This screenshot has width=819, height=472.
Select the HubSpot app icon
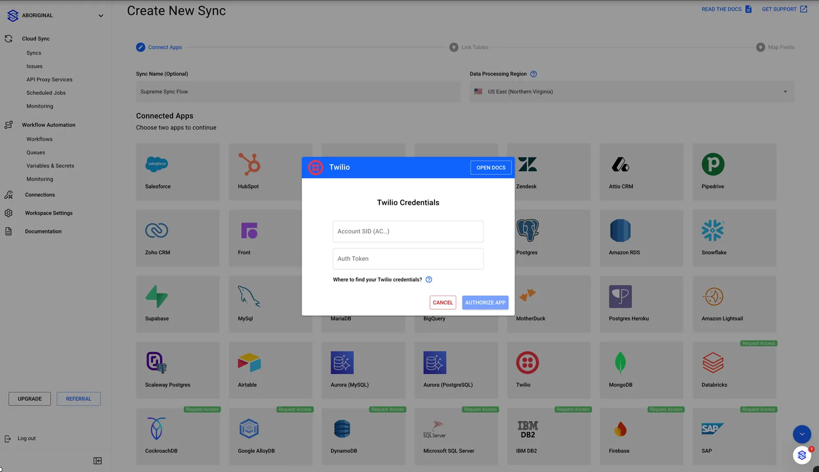(x=249, y=164)
